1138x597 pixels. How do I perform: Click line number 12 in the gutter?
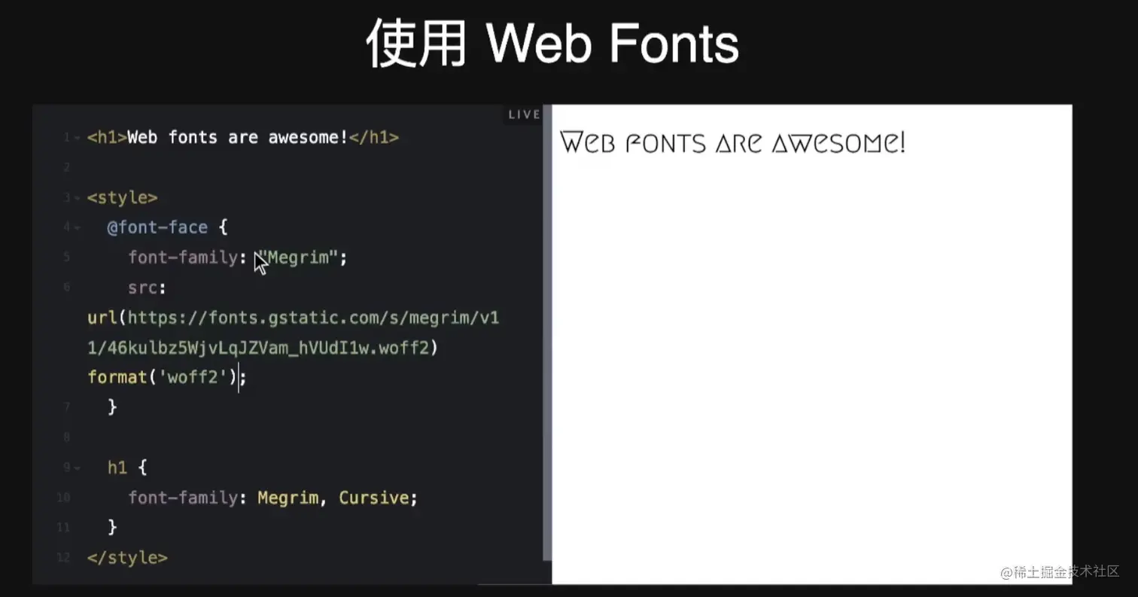point(63,558)
